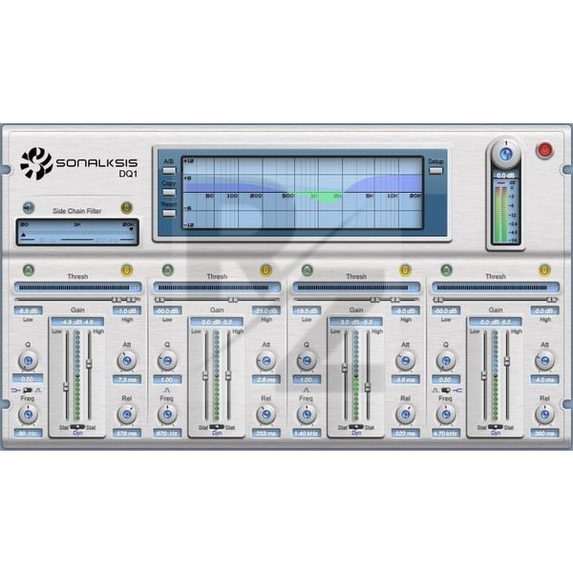Click the Freq knob showing 90 Hz

click(28, 414)
